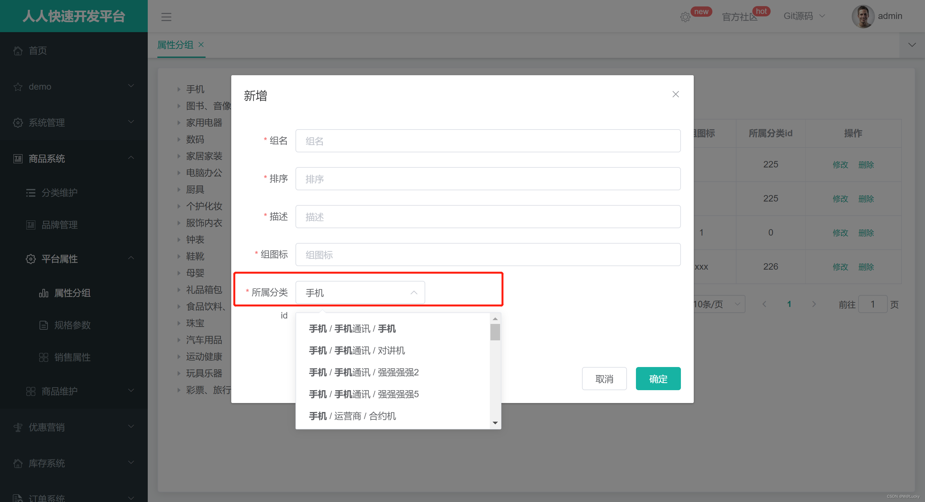This screenshot has height=502, width=925.
Task: Click the dropdown list scrollbar down arrow
Action: [495, 423]
